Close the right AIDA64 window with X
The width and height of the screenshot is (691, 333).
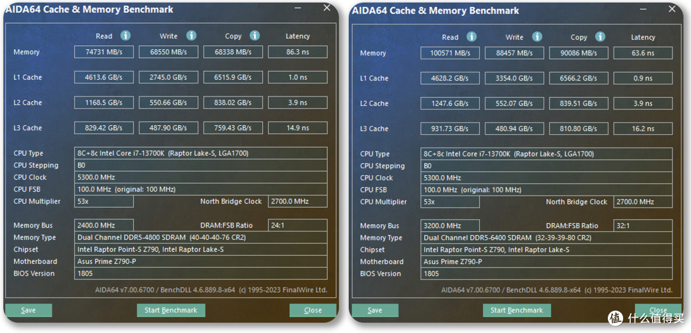[x=672, y=8]
